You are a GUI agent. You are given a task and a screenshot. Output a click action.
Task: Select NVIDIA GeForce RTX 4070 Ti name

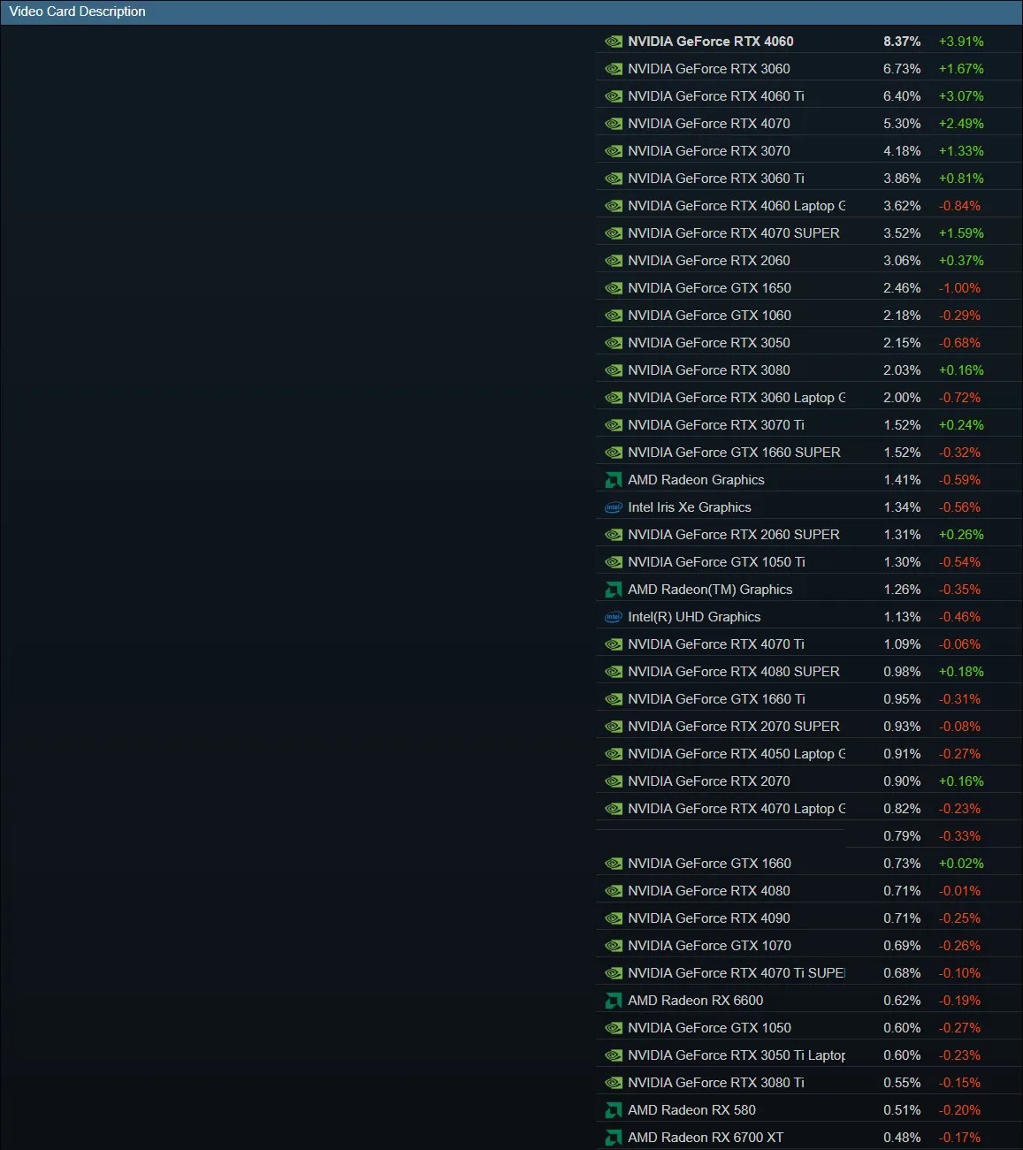pos(716,644)
